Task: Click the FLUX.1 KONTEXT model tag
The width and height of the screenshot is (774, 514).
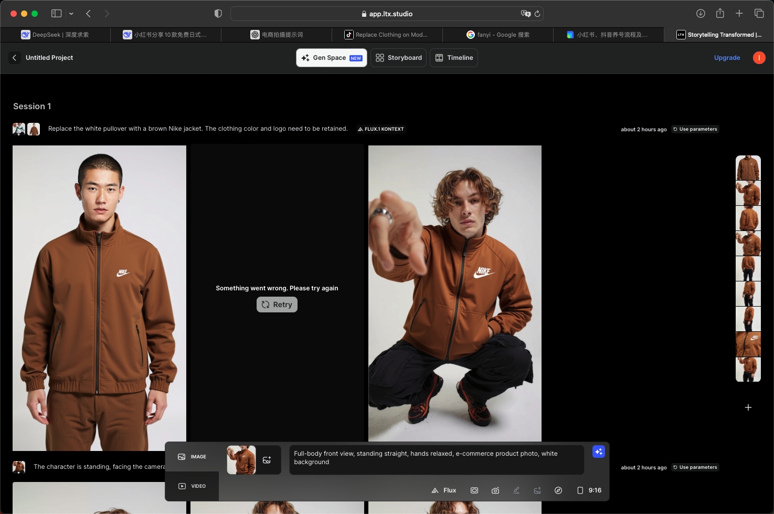Action: click(381, 129)
